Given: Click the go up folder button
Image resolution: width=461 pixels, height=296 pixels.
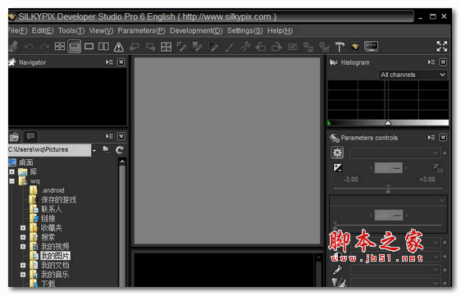Looking at the screenshot, I should pos(106,149).
